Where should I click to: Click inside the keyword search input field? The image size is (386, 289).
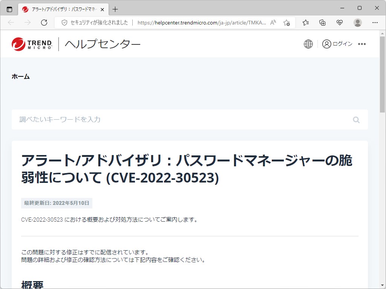point(151,120)
